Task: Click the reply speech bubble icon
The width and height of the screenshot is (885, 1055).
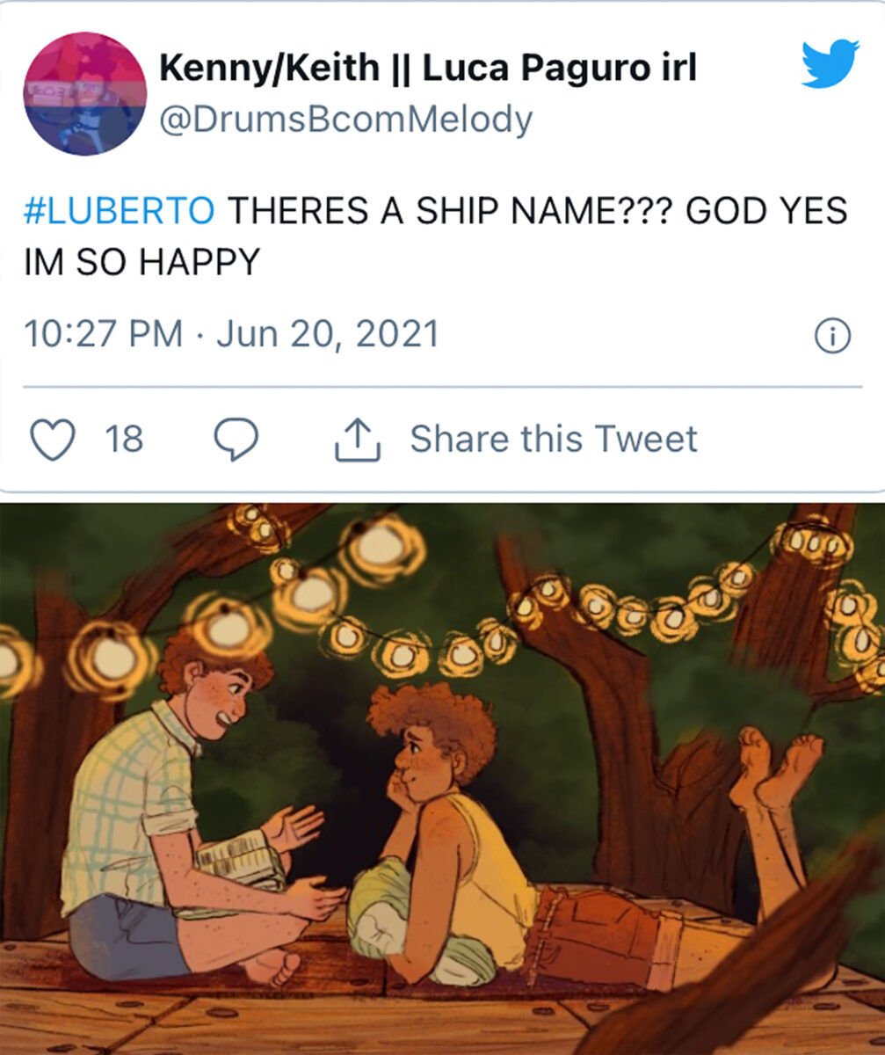Action: click(236, 439)
